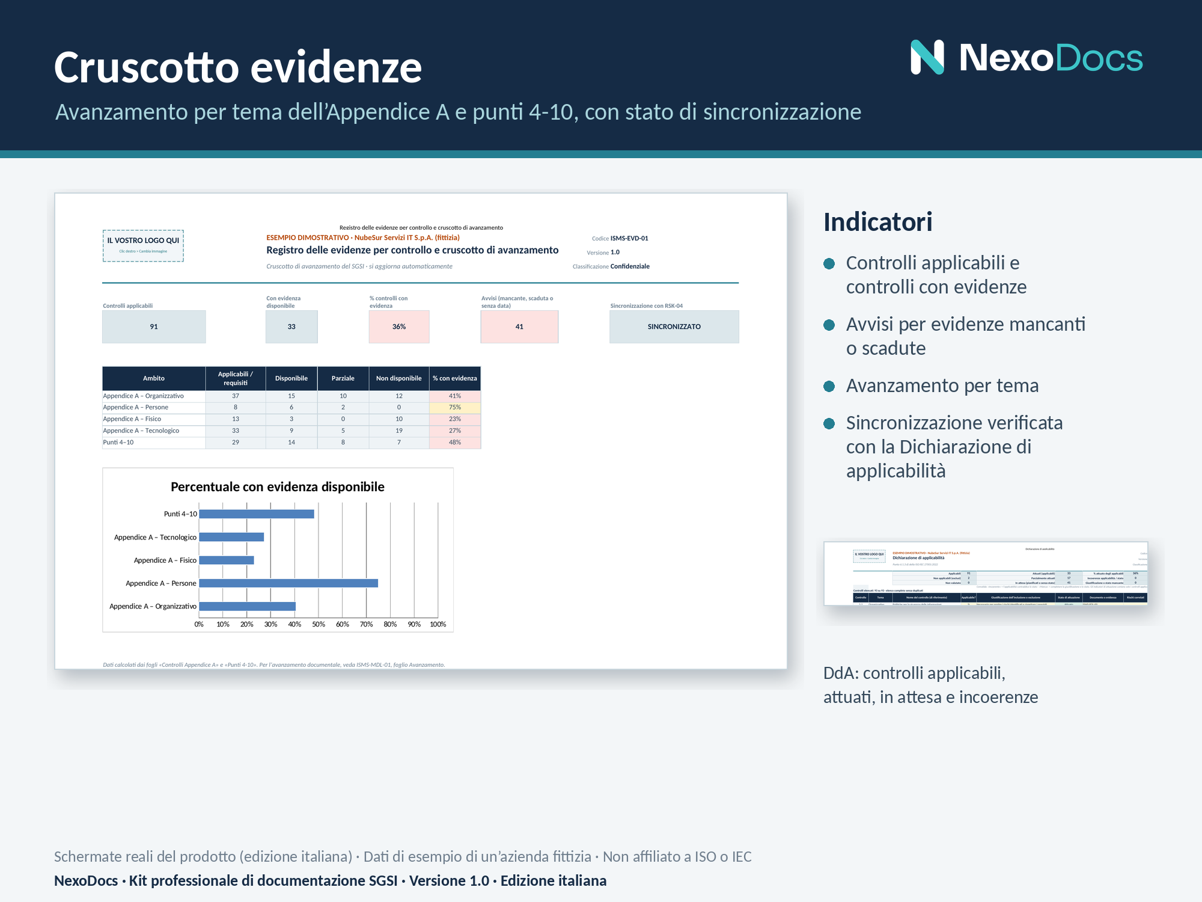Viewport: 1202px width, 902px height.
Task: Click the 'Avvisi per evidenze mancanti' bullet
Action: pyautogui.click(x=966, y=336)
